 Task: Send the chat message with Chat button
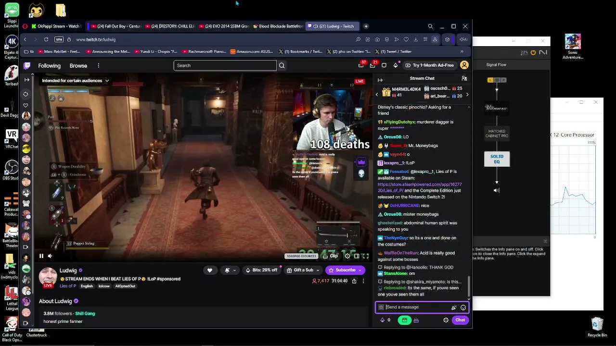(460, 320)
